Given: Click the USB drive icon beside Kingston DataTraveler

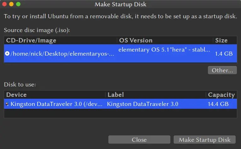Looking at the screenshot, I should [x=7, y=104].
